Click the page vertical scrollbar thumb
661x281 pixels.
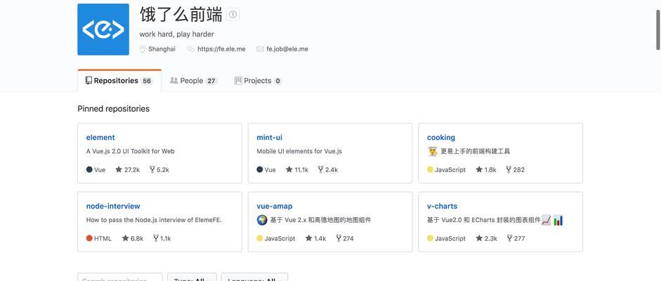[x=657, y=29]
